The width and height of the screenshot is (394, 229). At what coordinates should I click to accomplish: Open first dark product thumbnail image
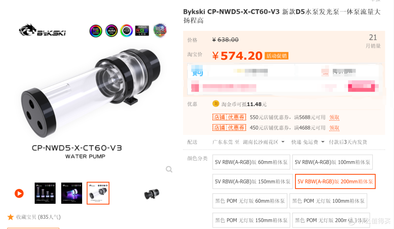[45, 193]
